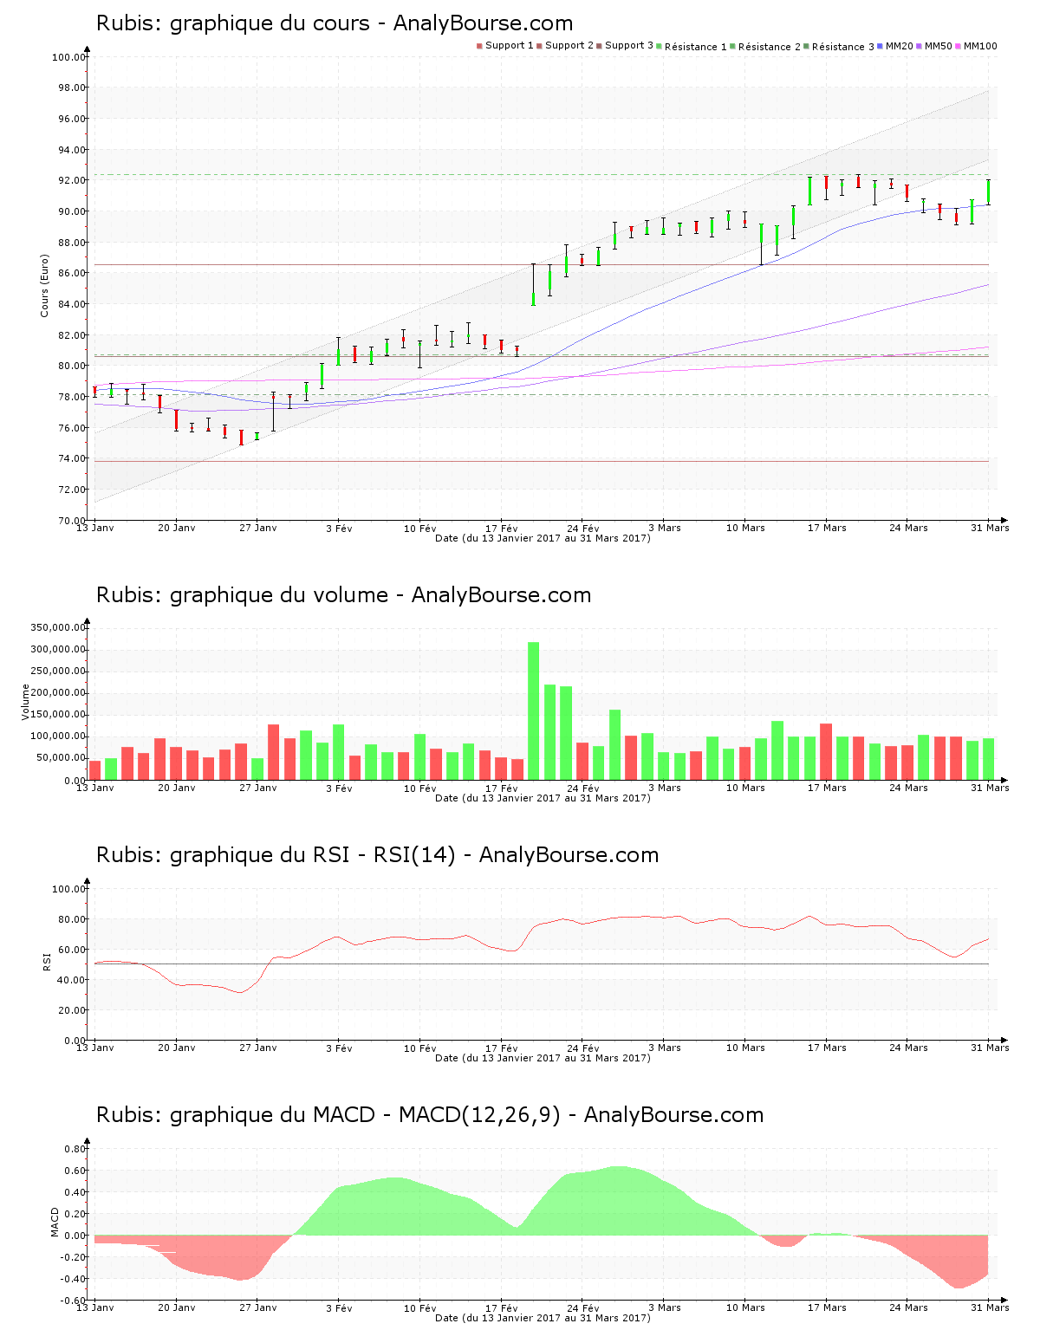Click the MM20 legend color square
The image size is (1040, 1343).
pos(881,46)
